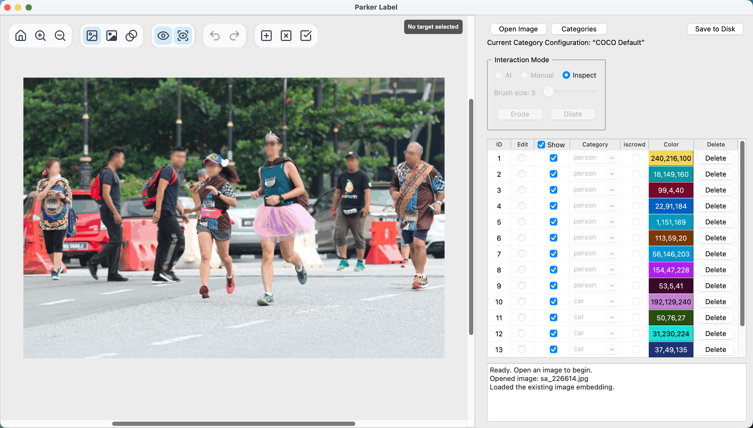Click the ID column header
The width and height of the screenshot is (753, 428).
point(499,145)
